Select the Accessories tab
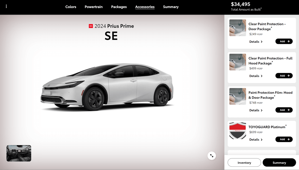 (145, 7)
